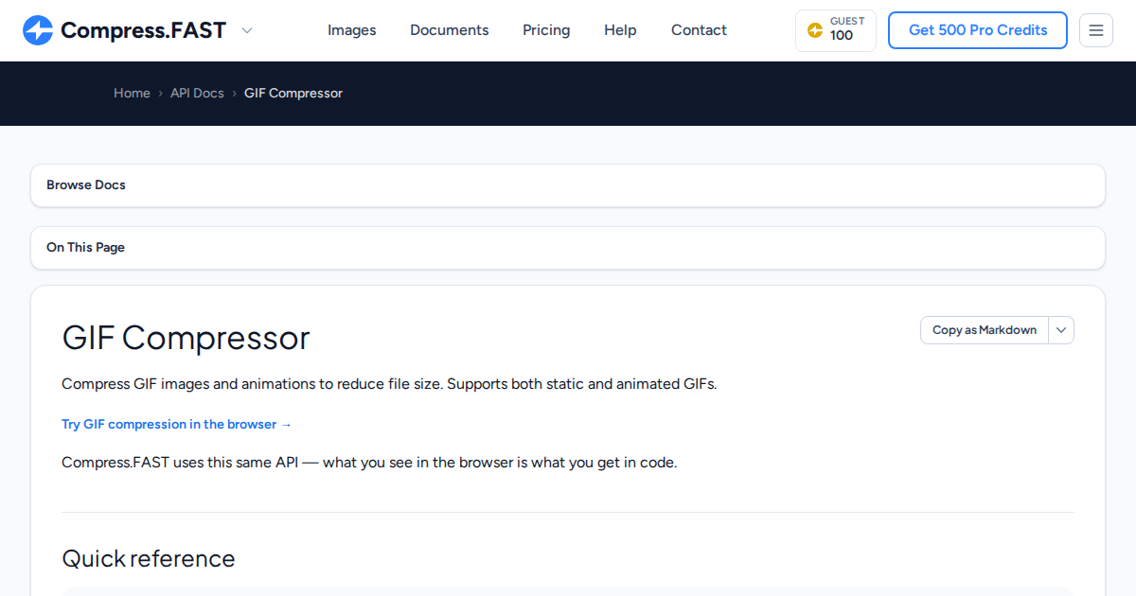The width and height of the screenshot is (1136, 596).
Task: Open the Help menu item
Action: tap(620, 30)
